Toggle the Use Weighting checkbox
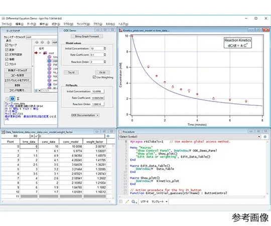Image resolution: width=271 pixels, height=226 pixels. coord(94,77)
